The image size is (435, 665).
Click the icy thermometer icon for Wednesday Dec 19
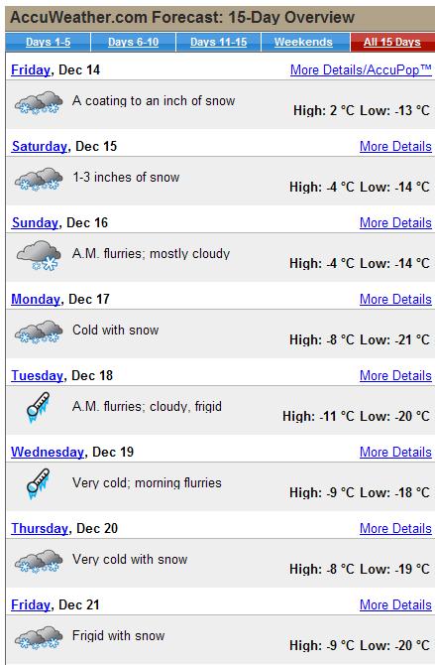38,484
